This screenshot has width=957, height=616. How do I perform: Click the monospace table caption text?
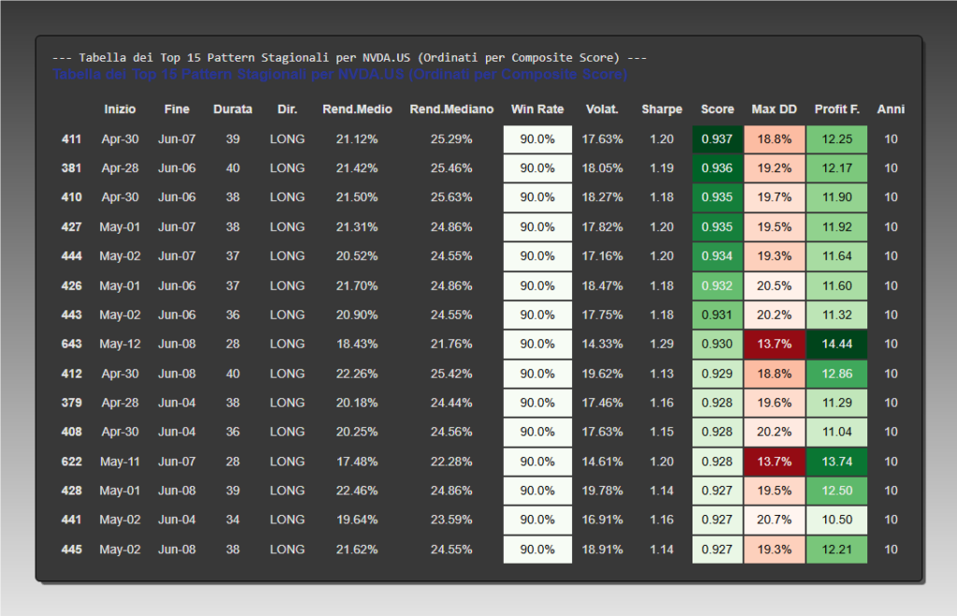(350, 58)
